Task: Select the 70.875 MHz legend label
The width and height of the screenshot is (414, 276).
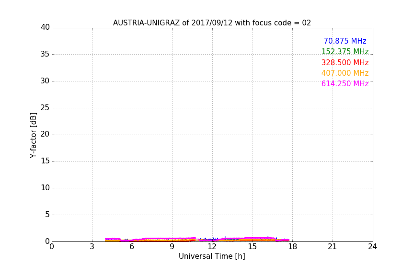Action: (345, 41)
